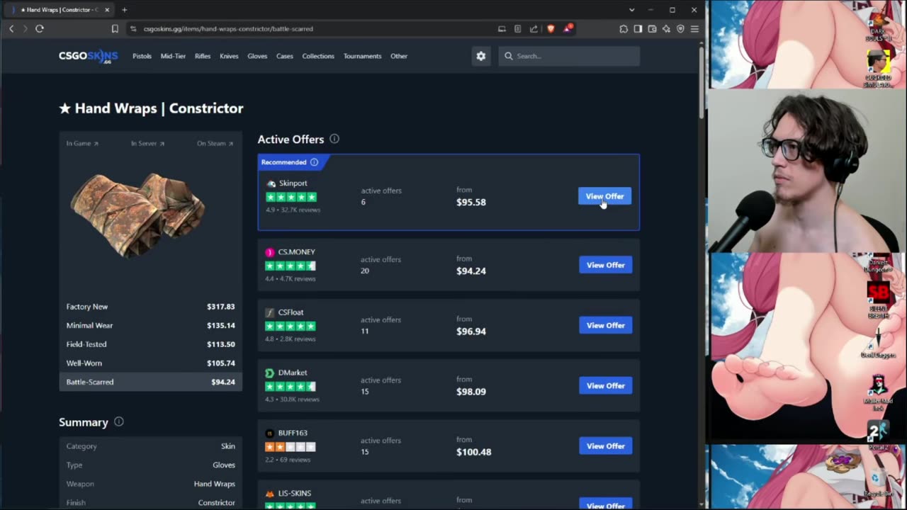The width and height of the screenshot is (907, 510).
Task: Click the CS.MONEY marketplace logo icon
Action: point(270,252)
